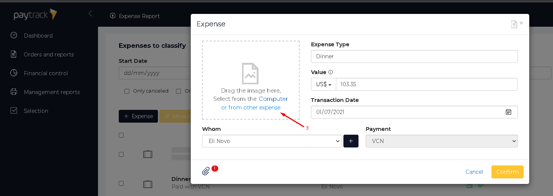Screen dimensions: 553x196
Task: Expand the Whom dropdown showing Eli Novo
Action: [x=272, y=141]
